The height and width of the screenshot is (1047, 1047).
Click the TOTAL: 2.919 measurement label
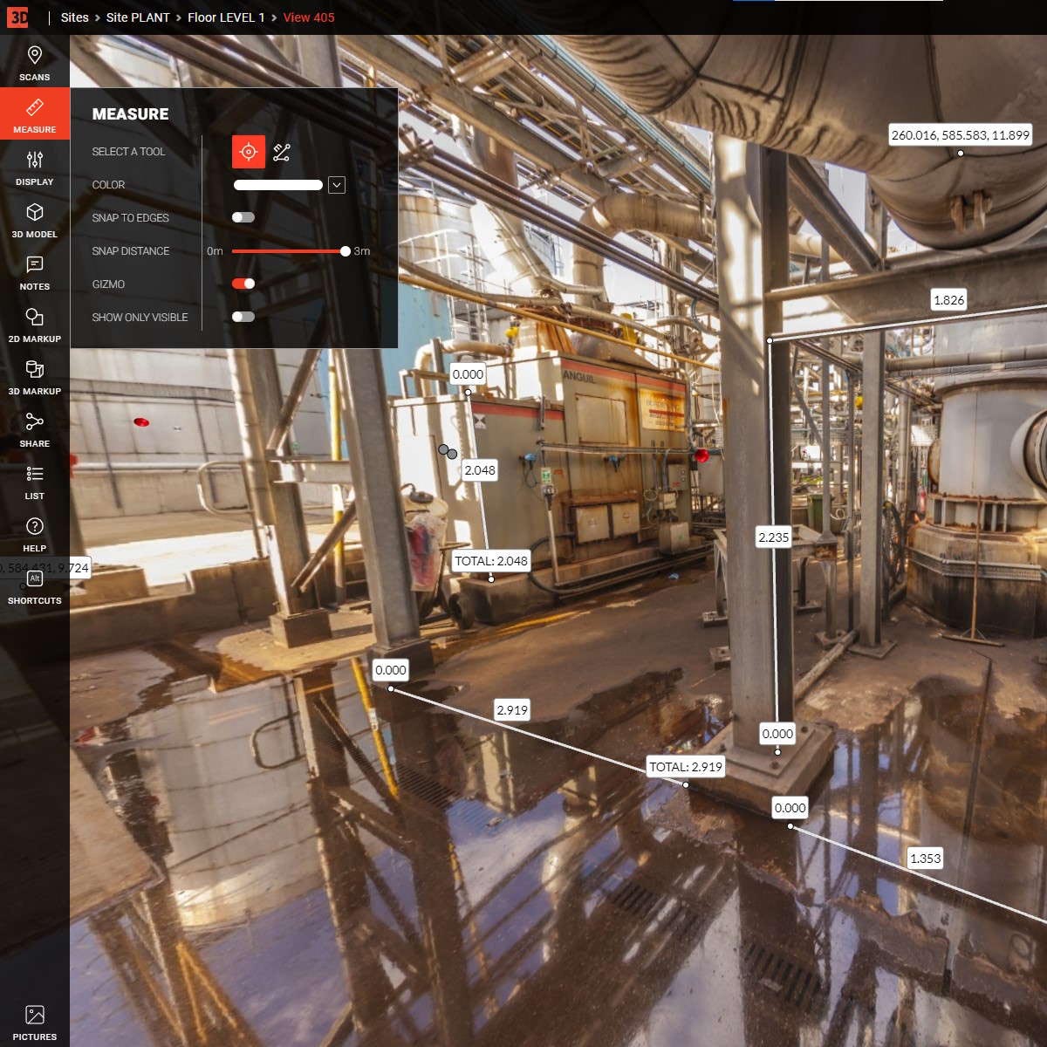(x=686, y=767)
